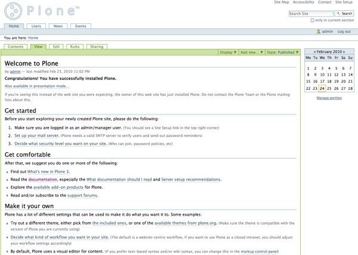Open the 'Add new...' dropdown

pyautogui.click(x=251, y=52)
